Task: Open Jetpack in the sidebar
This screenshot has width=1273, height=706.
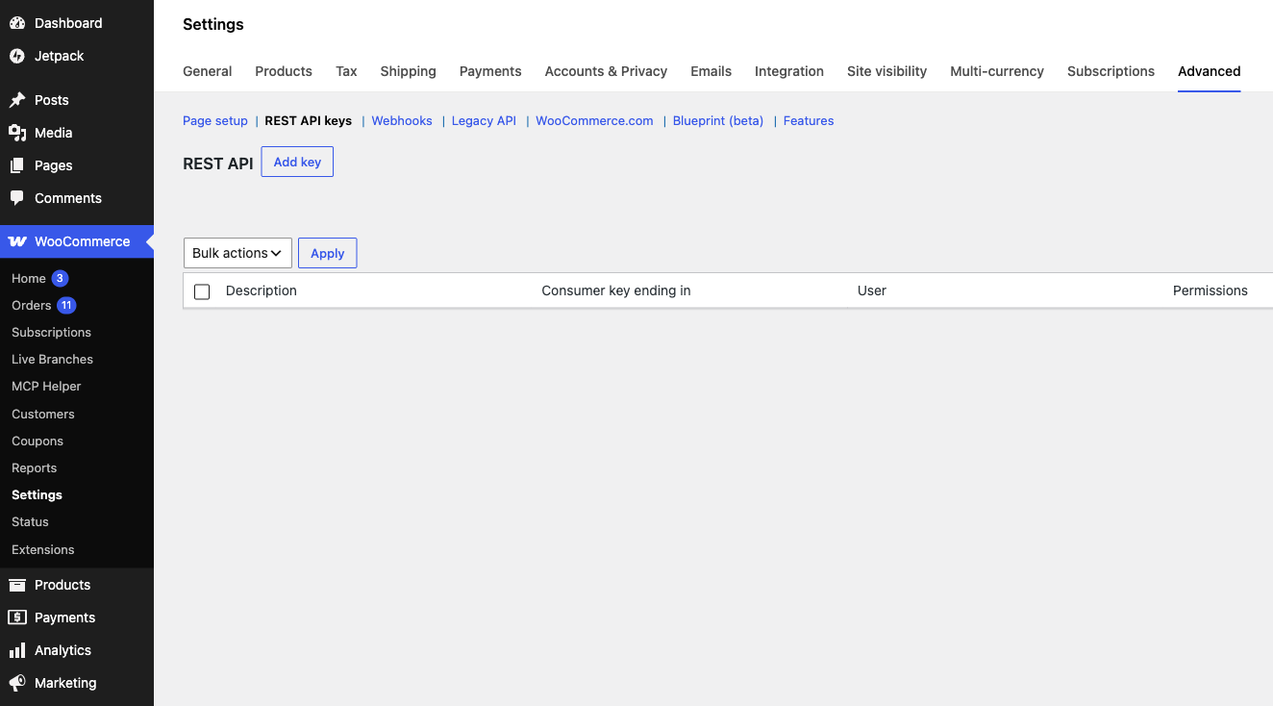Action: 60,56
